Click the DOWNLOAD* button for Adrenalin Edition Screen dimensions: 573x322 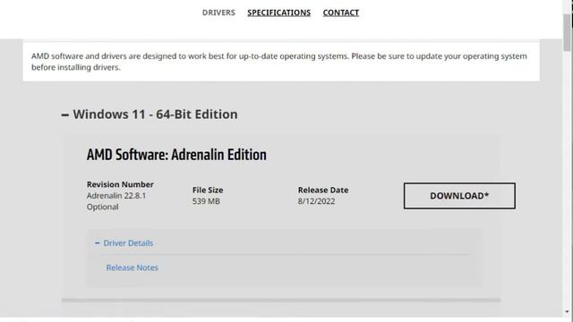click(x=459, y=196)
